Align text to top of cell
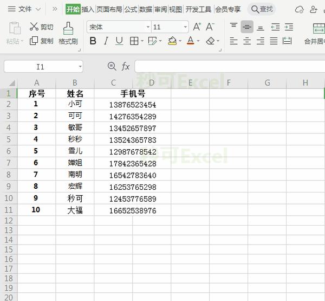 [233, 27]
